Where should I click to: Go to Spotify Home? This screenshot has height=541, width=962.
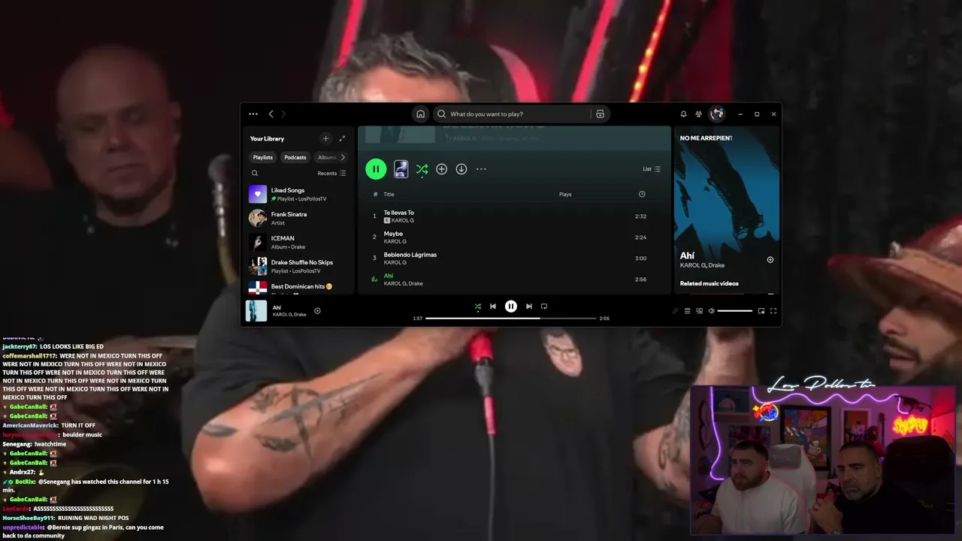(421, 114)
